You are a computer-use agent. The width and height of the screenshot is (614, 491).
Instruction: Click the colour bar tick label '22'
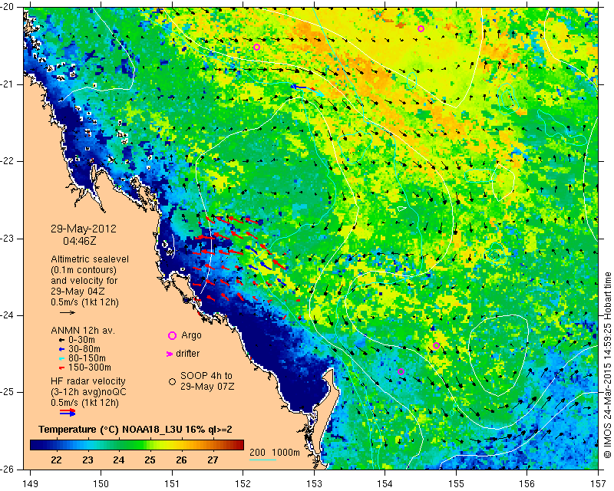[56, 460]
